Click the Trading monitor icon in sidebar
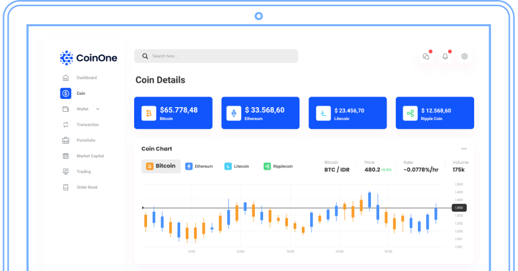 coord(66,172)
